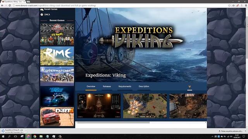Show hidden system tray icons
Viewport: 248px width, 139px height.
click(212, 136)
